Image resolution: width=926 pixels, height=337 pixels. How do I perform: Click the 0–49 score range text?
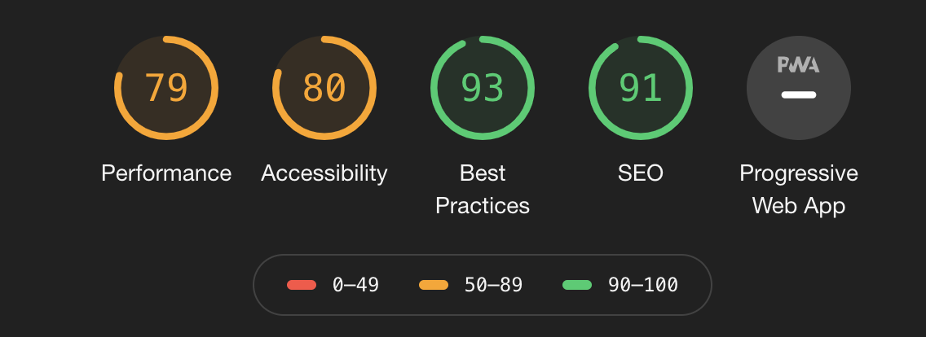click(355, 285)
